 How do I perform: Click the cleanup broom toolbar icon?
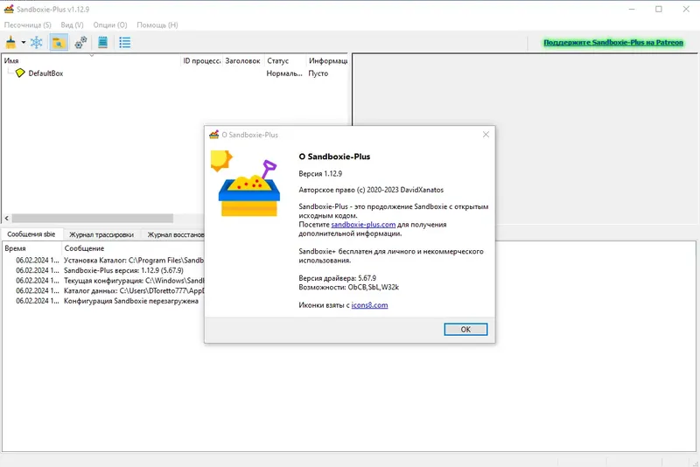(10, 42)
